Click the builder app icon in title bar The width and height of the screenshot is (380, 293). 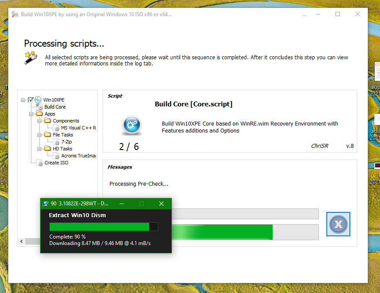pos(15,14)
